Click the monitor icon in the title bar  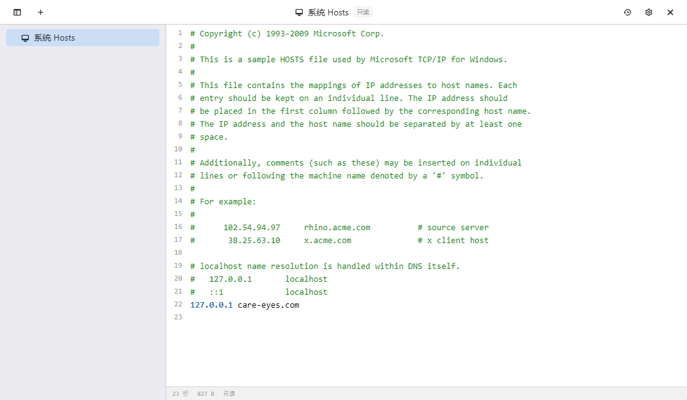[299, 12]
